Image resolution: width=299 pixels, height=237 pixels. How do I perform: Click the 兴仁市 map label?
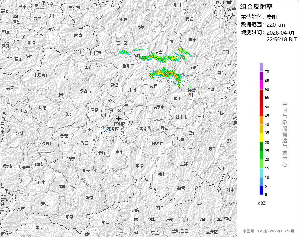[x=39, y=182]
